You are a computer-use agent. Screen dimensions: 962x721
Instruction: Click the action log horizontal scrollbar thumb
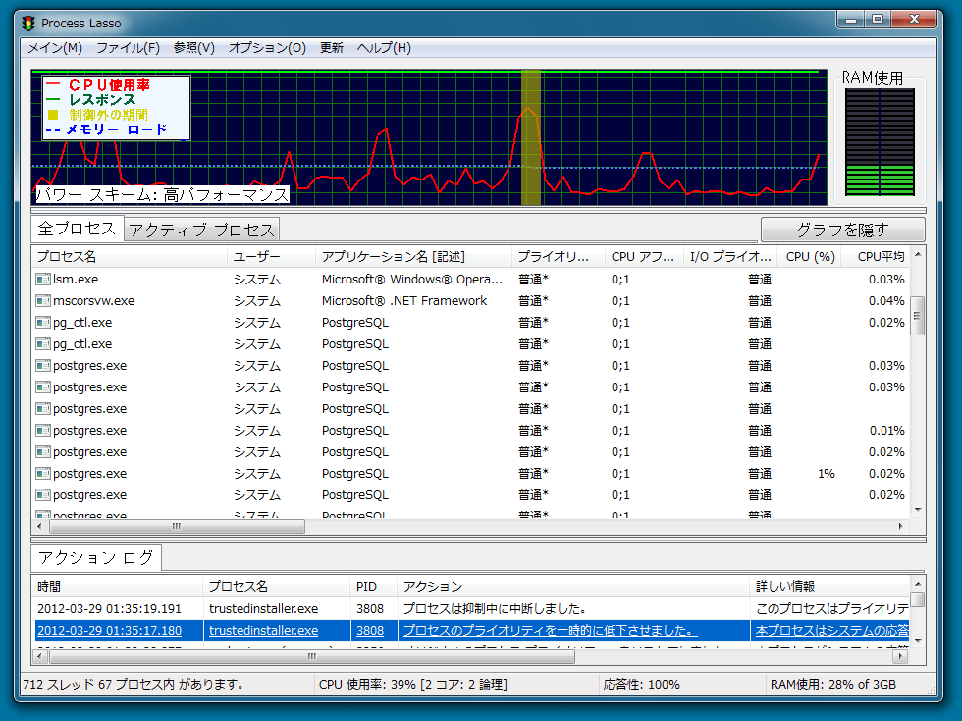click(x=312, y=656)
